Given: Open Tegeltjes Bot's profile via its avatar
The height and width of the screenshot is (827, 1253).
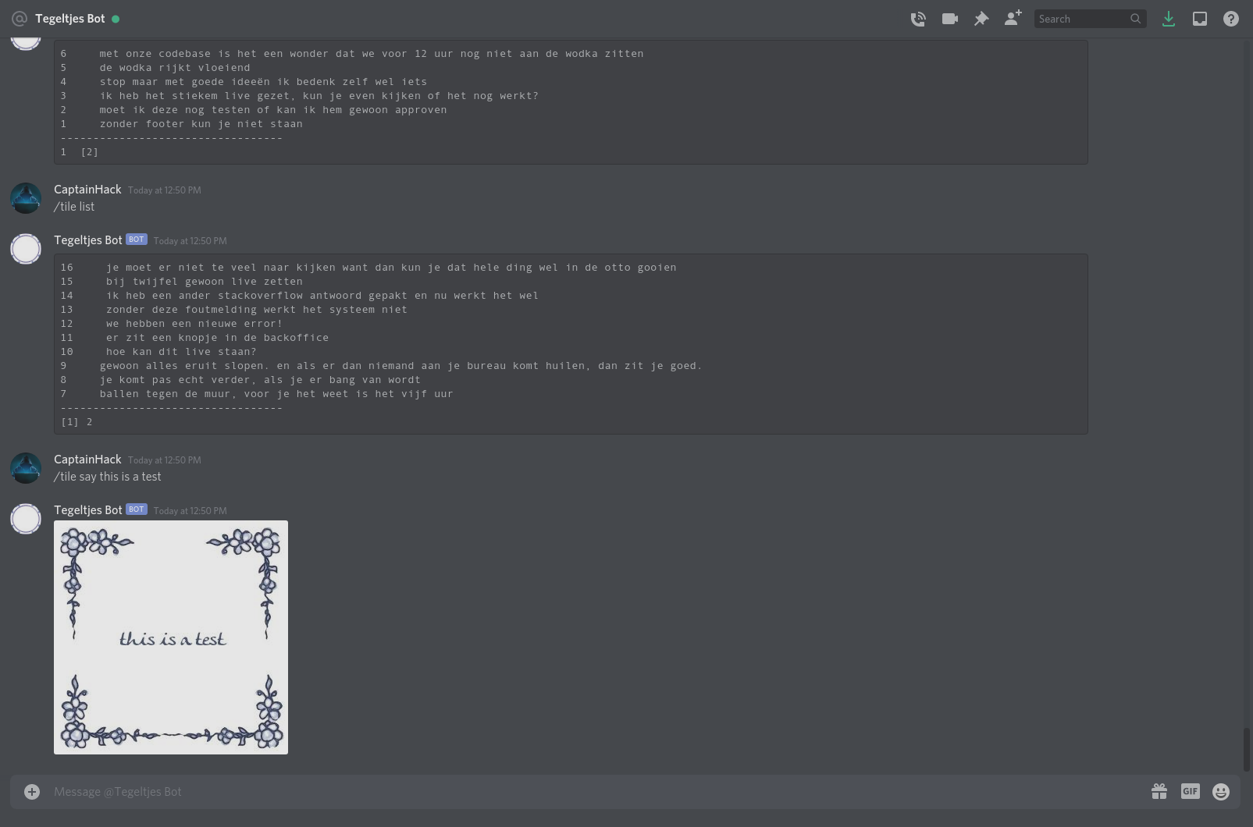Looking at the screenshot, I should click(x=25, y=518).
